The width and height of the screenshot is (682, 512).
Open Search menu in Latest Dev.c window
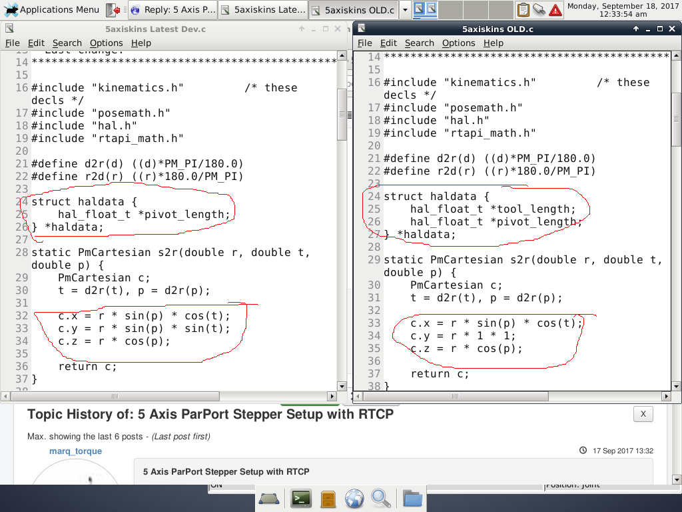point(67,43)
